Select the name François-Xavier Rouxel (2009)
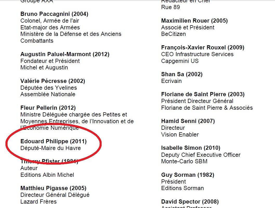The image size is (275, 208). [203, 48]
